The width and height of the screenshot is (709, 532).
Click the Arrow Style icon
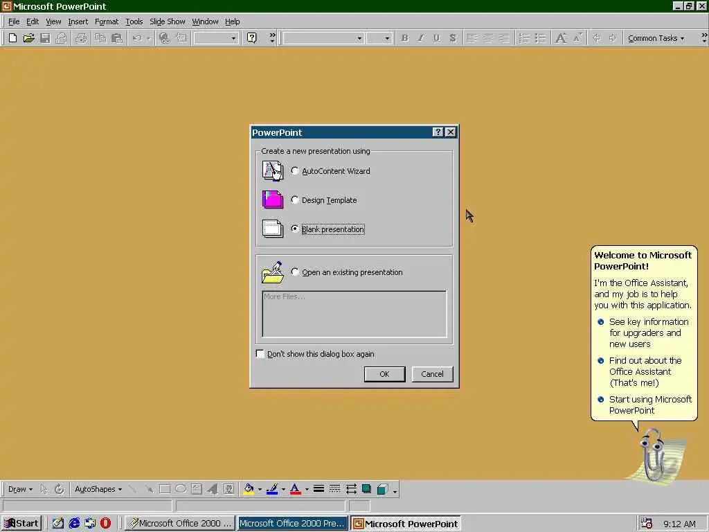coord(351,489)
